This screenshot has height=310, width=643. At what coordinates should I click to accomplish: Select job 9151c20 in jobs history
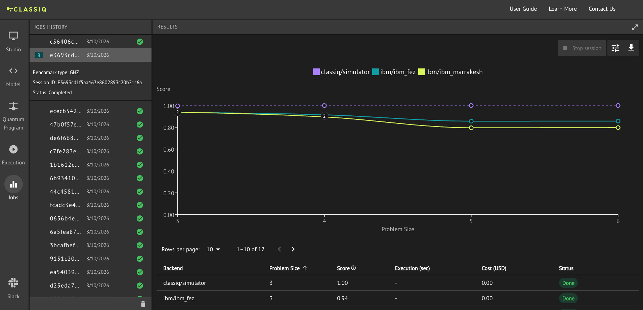[x=90, y=259]
